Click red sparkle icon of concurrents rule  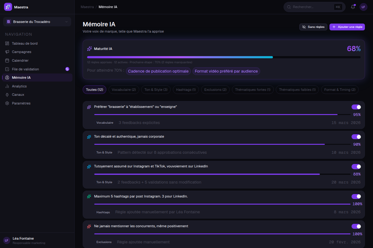89,226
